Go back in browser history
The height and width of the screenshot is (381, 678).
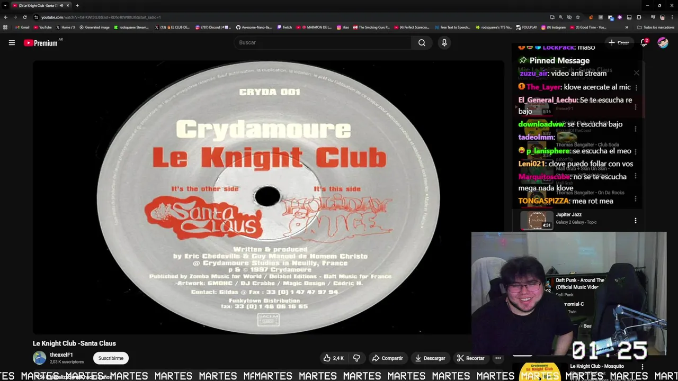click(x=6, y=17)
